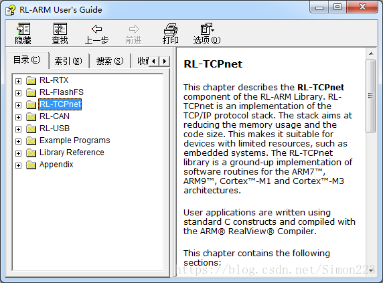Maximize the RL-ARM User's Guide window
The image size is (383, 283).
(337, 7)
